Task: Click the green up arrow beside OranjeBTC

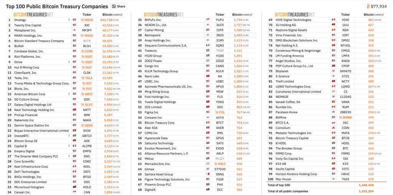Action: (69, 136)
